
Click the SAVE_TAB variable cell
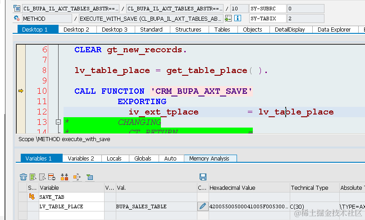(72, 197)
